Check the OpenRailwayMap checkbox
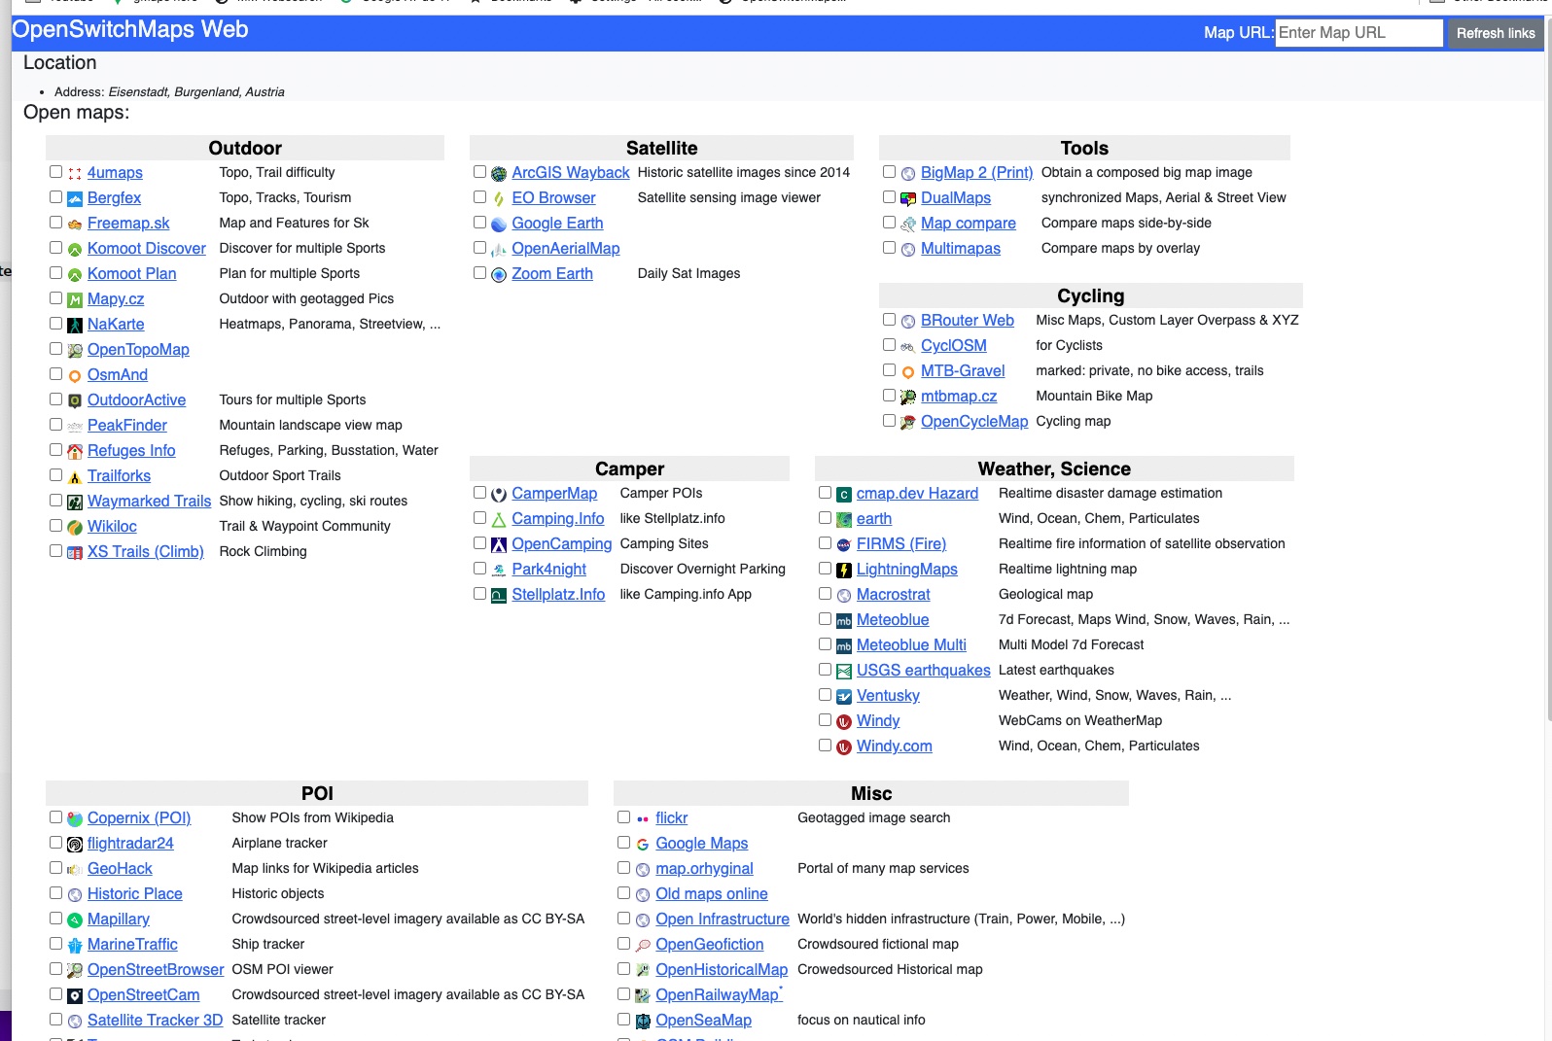The height and width of the screenshot is (1041, 1552). (624, 993)
